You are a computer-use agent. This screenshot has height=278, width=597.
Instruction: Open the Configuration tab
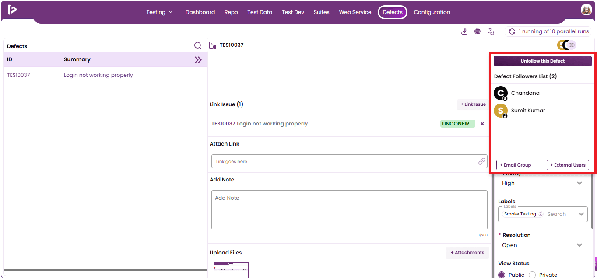tap(432, 12)
